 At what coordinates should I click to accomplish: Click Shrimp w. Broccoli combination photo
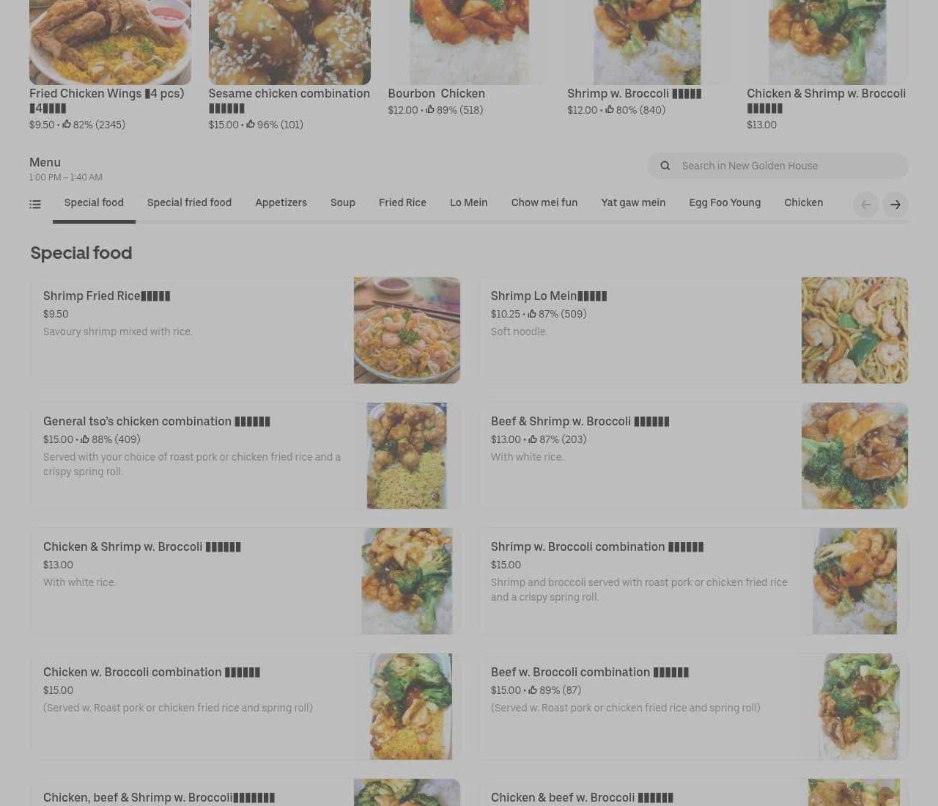click(x=854, y=581)
